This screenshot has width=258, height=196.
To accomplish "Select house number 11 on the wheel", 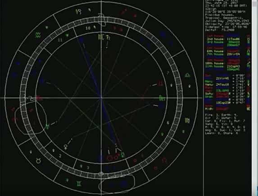I will (x=60, y=40).
